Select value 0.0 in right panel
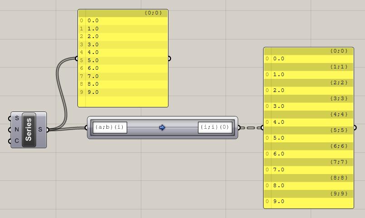This screenshot has width=365, height=218. pos(279,59)
